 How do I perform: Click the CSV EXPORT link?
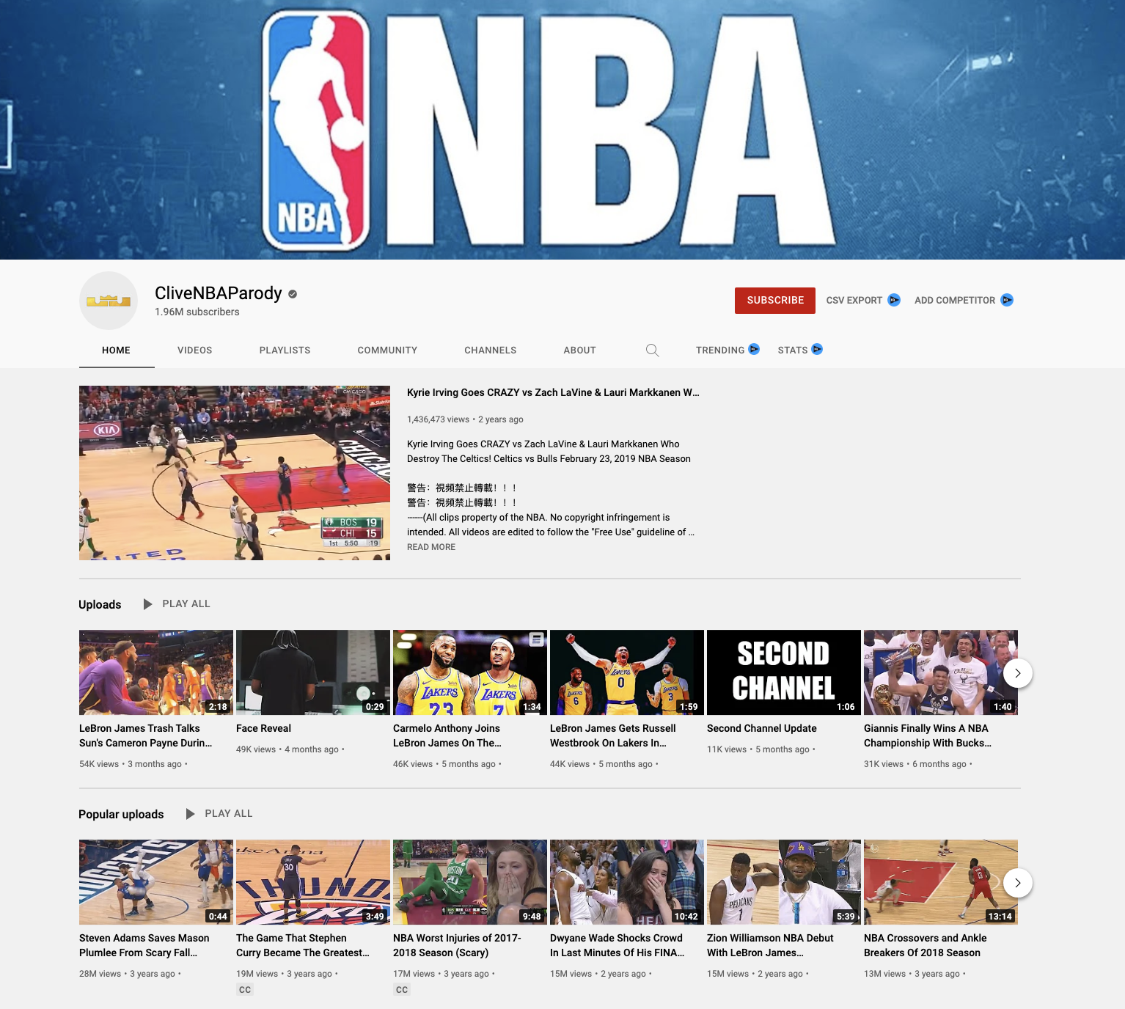[x=854, y=301]
